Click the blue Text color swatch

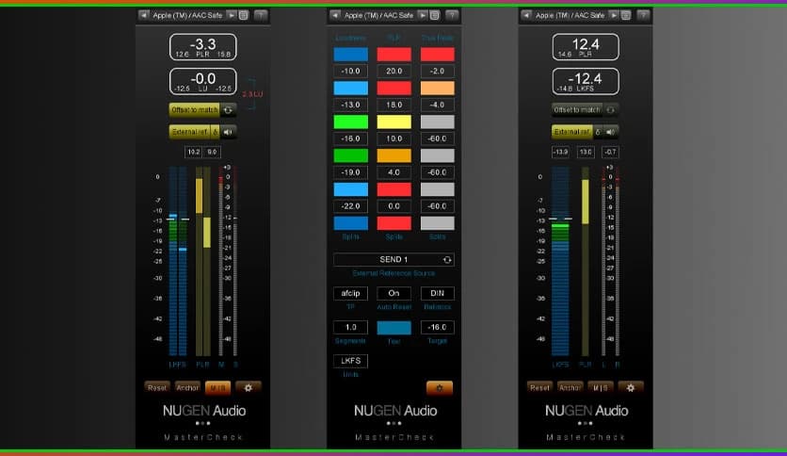[x=394, y=328]
